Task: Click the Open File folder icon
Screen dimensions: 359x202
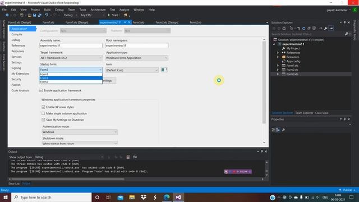Action: pos(29,15)
